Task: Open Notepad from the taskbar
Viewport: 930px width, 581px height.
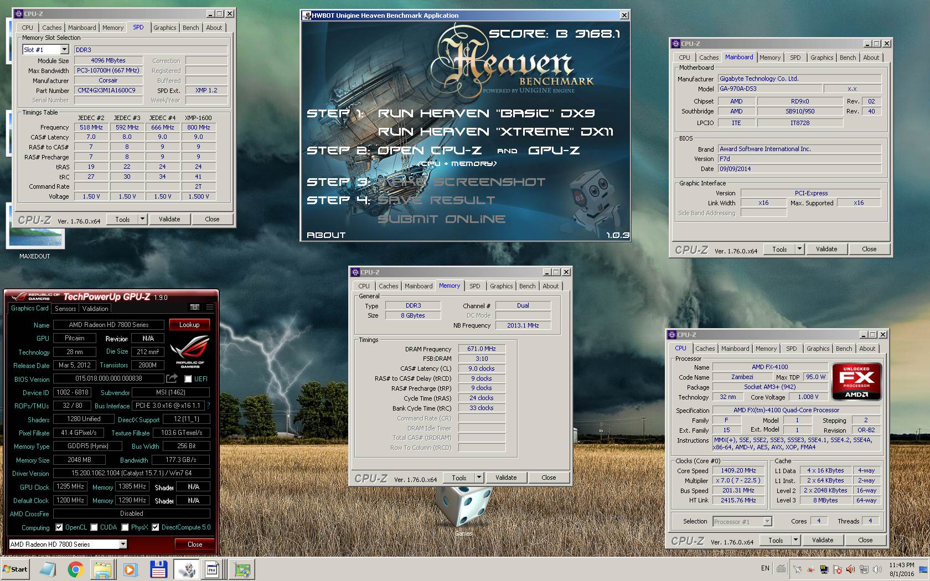Action: 48,569
